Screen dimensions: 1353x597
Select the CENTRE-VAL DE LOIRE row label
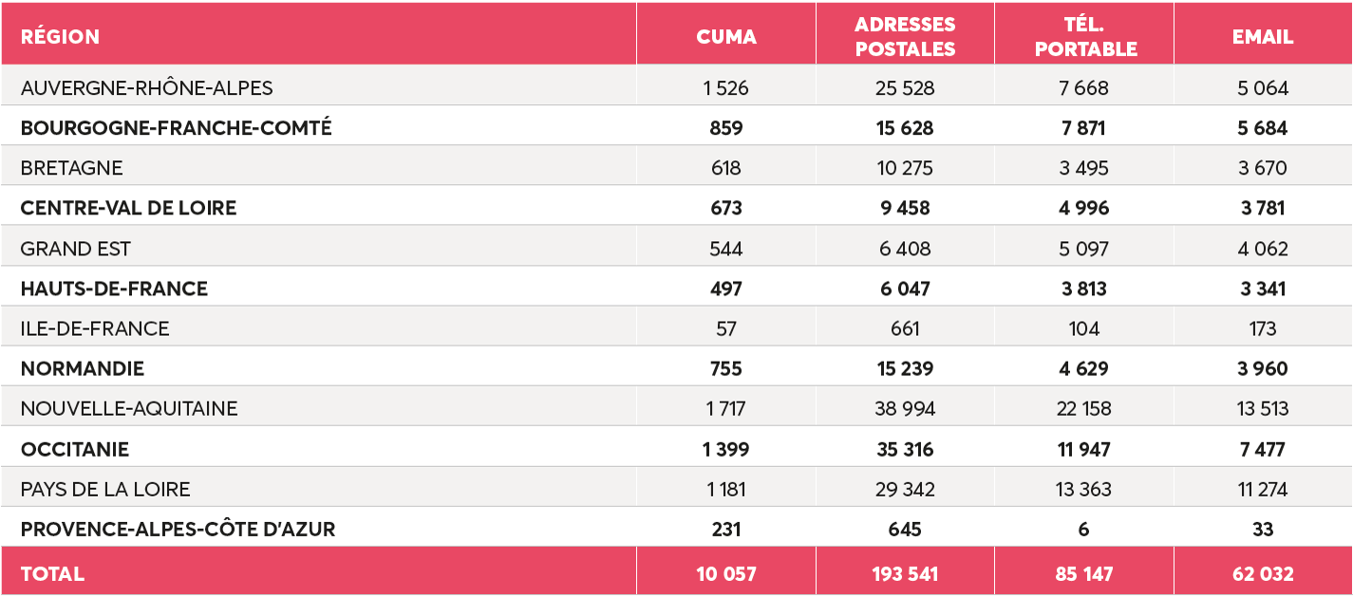128,208
